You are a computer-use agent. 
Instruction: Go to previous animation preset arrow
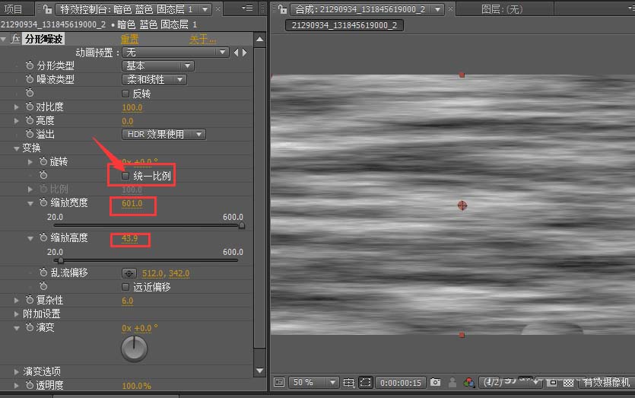tap(236, 53)
